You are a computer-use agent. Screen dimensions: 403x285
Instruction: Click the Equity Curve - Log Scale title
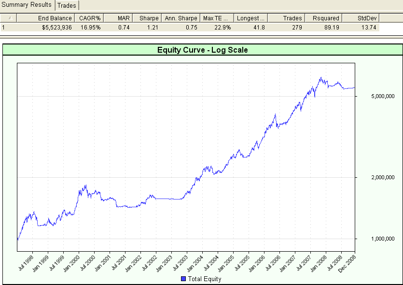tap(202, 50)
